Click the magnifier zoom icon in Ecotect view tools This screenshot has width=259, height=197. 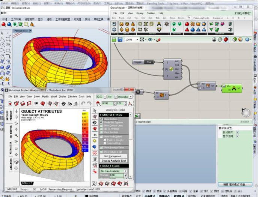(x=16, y=135)
